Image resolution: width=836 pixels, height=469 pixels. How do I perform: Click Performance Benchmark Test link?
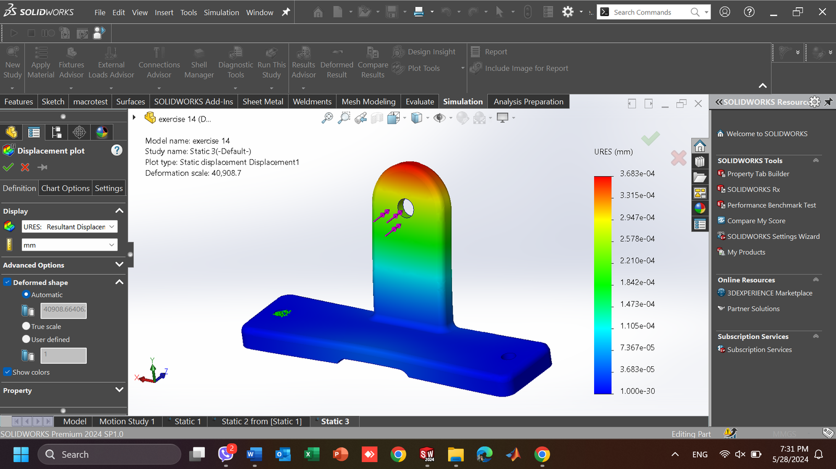[771, 205]
